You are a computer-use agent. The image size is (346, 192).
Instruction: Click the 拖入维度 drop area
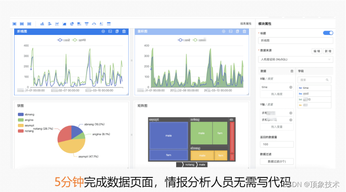[277, 94]
